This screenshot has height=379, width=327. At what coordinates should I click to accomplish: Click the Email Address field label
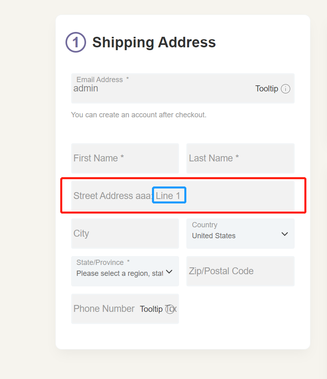click(x=100, y=80)
